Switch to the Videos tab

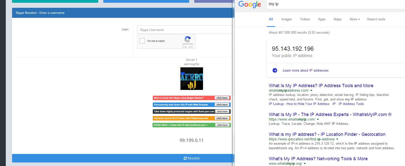pyautogui.click(x=305, y=19)
